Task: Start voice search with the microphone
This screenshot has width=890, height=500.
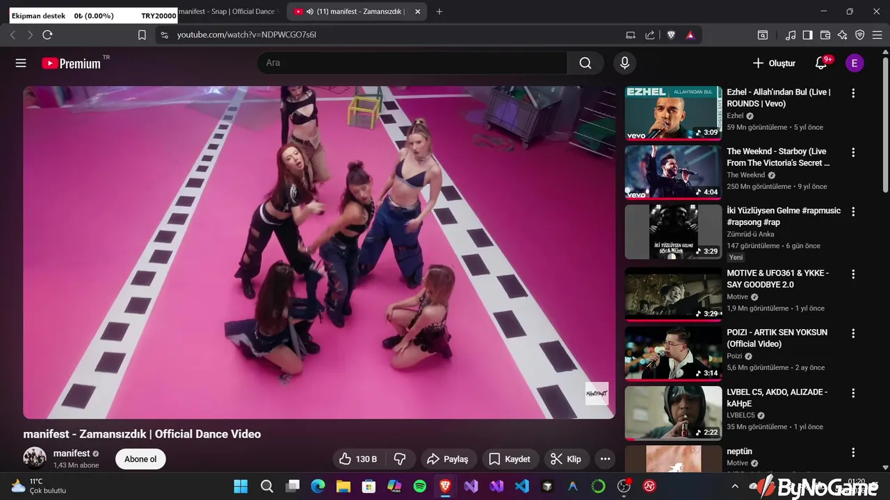Action: pos(624,63)
